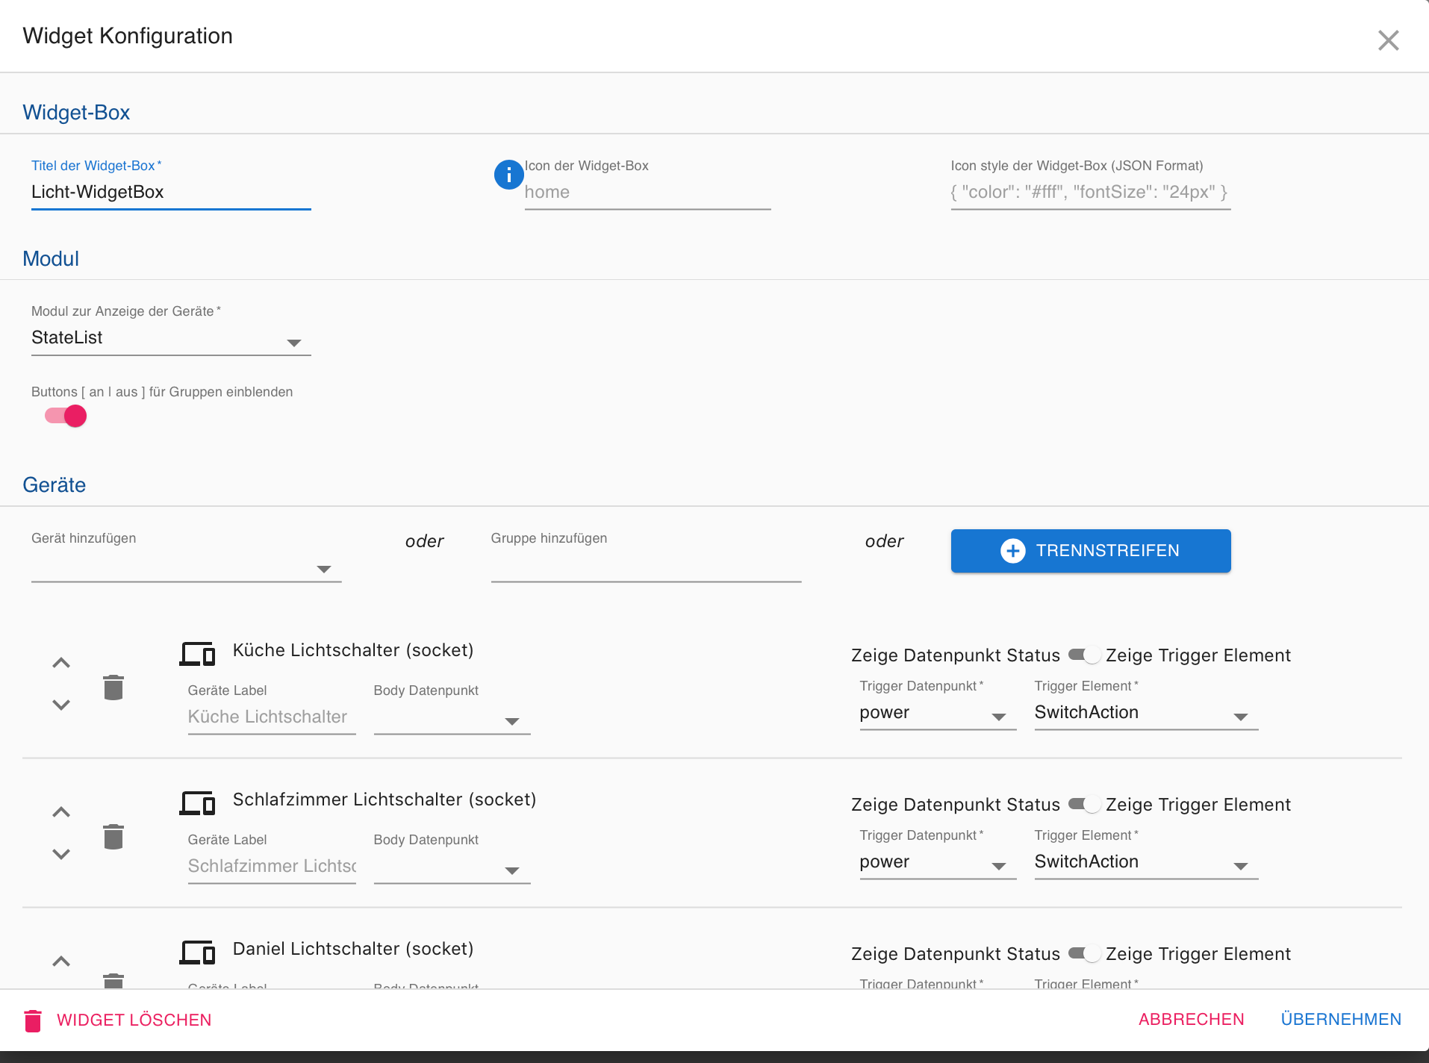
Task: Click the Geräte section heading
Action: click(x=55, y=485)
